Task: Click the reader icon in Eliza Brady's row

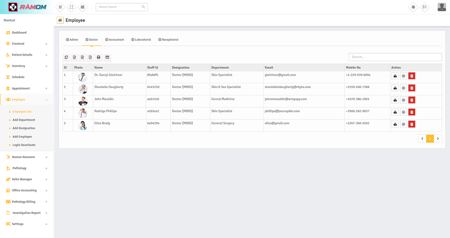Action: click(395, 124)
